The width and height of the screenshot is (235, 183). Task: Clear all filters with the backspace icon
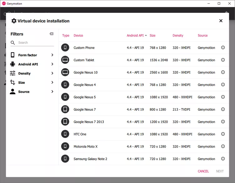coord(51,34)
